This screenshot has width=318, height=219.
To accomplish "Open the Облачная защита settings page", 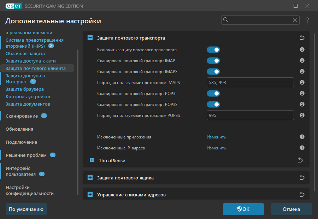I will click(x=25, y=54).
